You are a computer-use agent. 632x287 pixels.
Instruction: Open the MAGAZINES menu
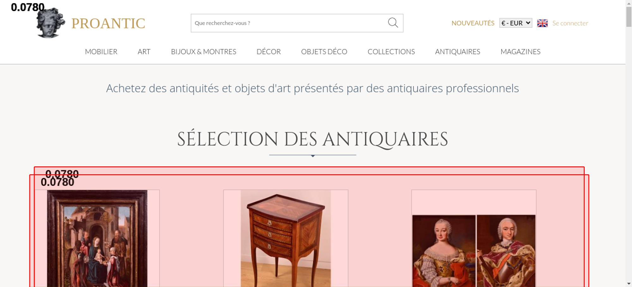[520, 52]
